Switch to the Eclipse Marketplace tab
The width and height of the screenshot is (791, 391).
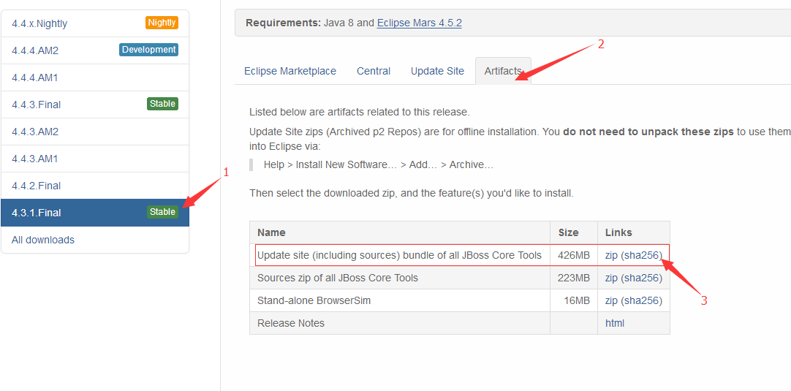point(290,71)
